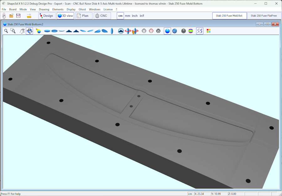Activate the hand pan tool
Viewport: 282px width, 196px height.
point(22,31)
